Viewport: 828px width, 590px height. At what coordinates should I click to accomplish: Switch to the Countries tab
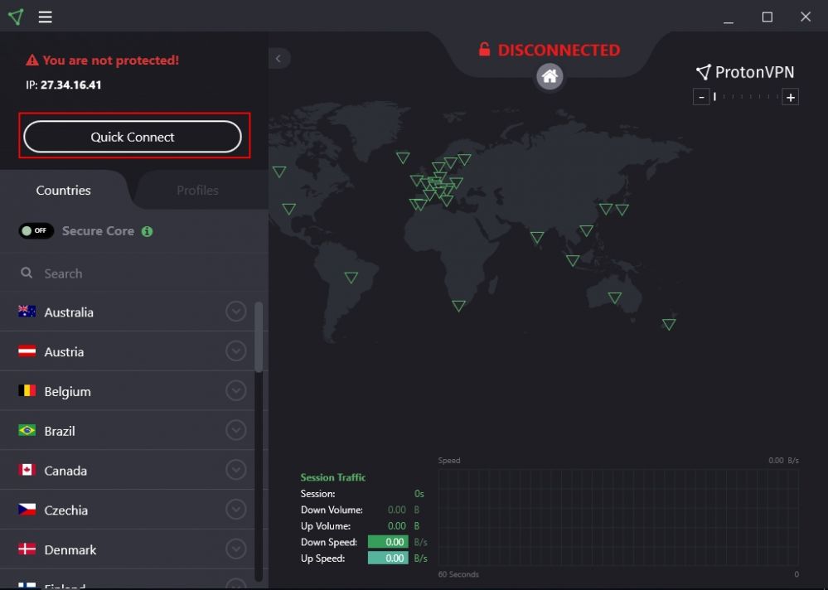[64, 191]
